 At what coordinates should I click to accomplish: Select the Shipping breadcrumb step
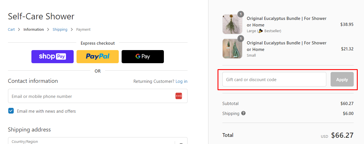point(60,30)
